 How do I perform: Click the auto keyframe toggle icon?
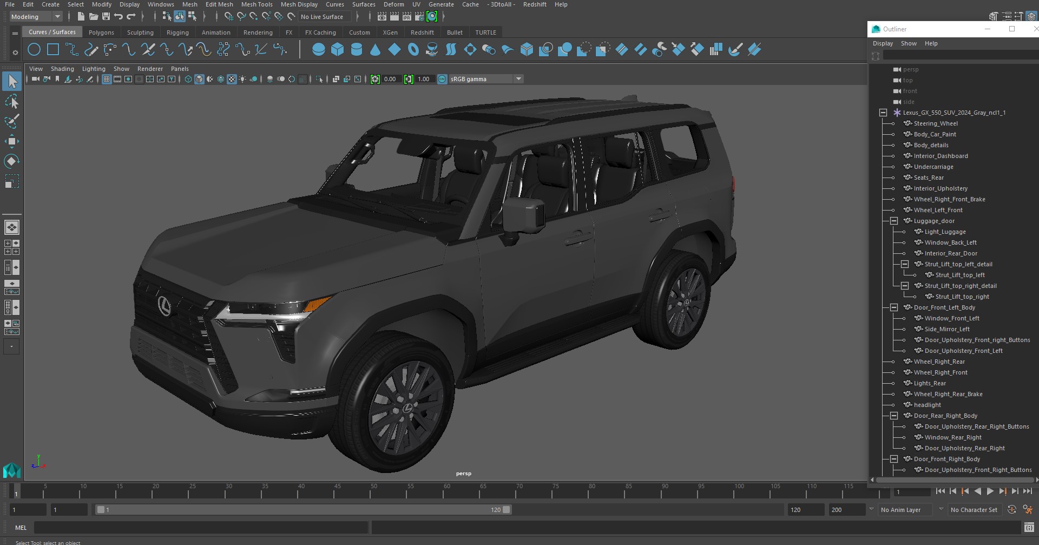(1012, 510)
